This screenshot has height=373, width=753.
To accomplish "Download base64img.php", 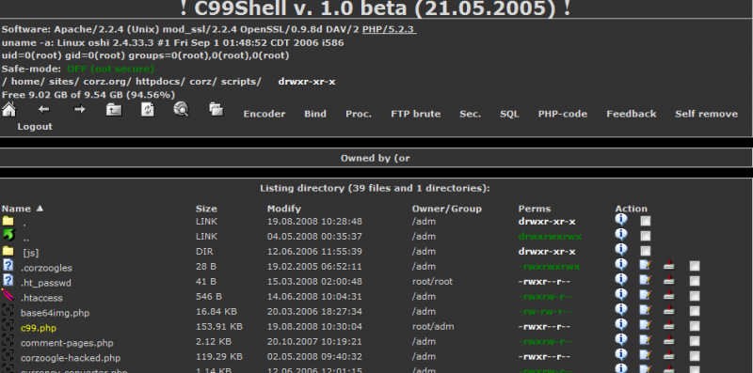I will click(669, 311).
